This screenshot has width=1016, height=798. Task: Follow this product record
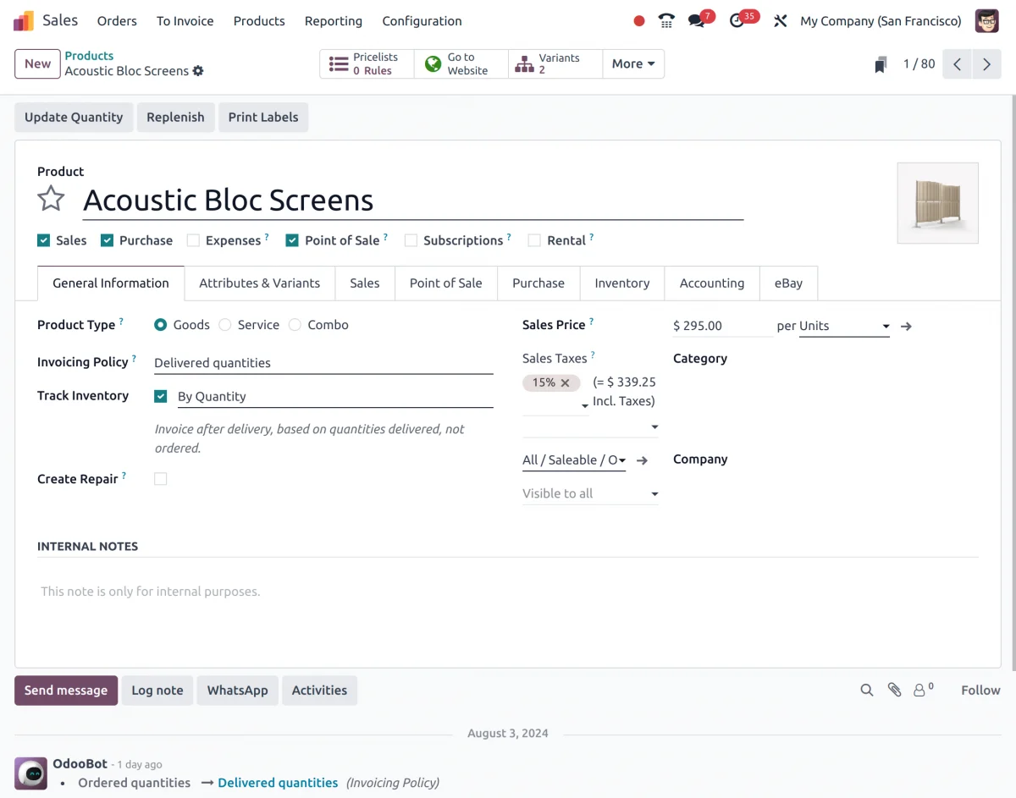pos(980,690)
